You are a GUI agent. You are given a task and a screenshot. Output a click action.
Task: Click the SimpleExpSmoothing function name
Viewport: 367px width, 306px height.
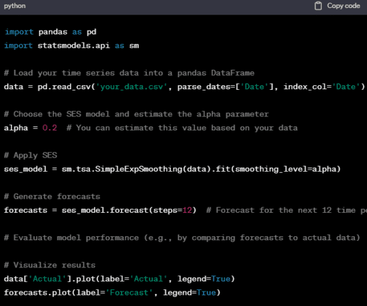[139, 169]
